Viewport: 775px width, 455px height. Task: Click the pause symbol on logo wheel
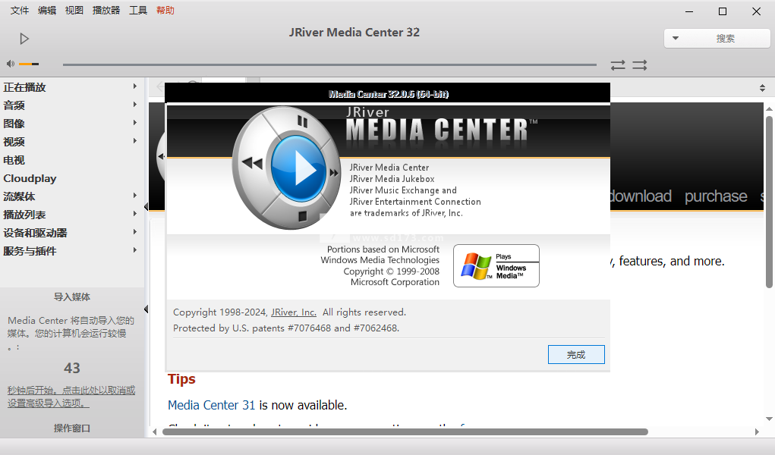click(x=303, y=121)
